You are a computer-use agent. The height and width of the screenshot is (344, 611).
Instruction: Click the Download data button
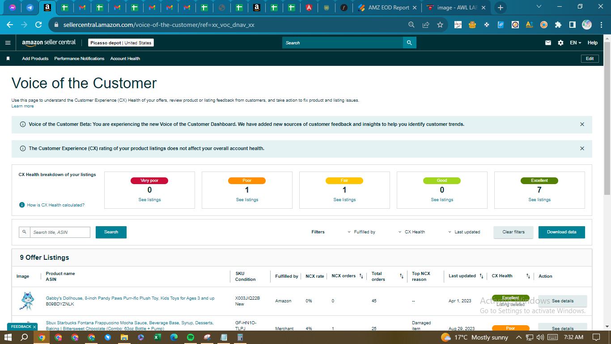[x=562, y=232]
